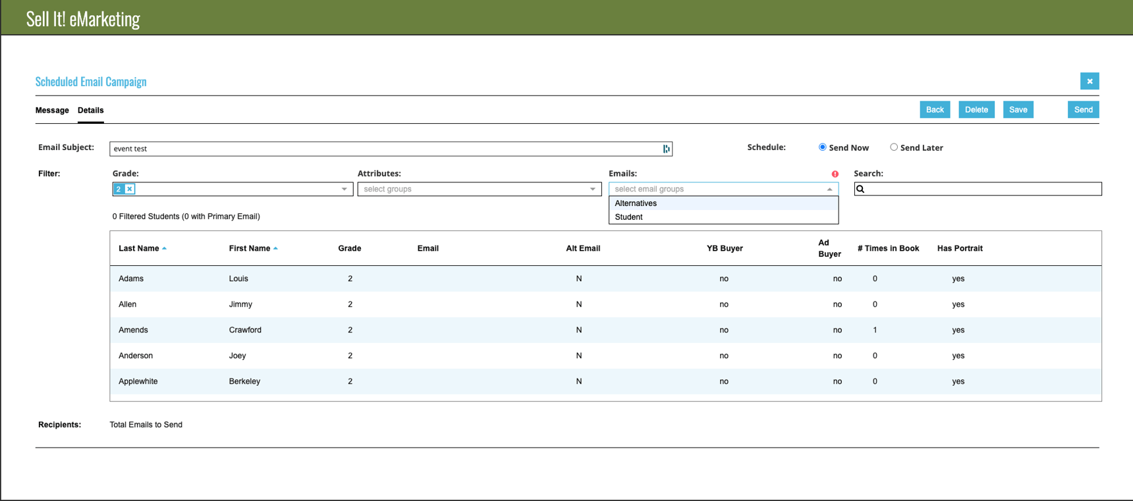Expand the Attributes select groups dropdown

[592, 189]
